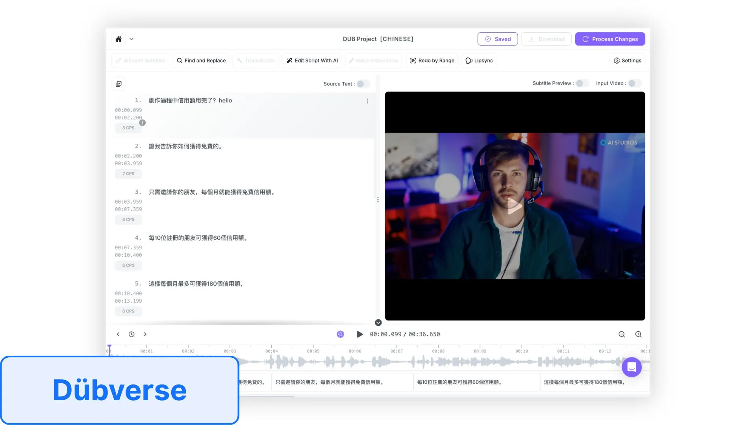Viewport: 756px width, 425px height.
Task: Toggle the Source Text switch
Action: 363,84
